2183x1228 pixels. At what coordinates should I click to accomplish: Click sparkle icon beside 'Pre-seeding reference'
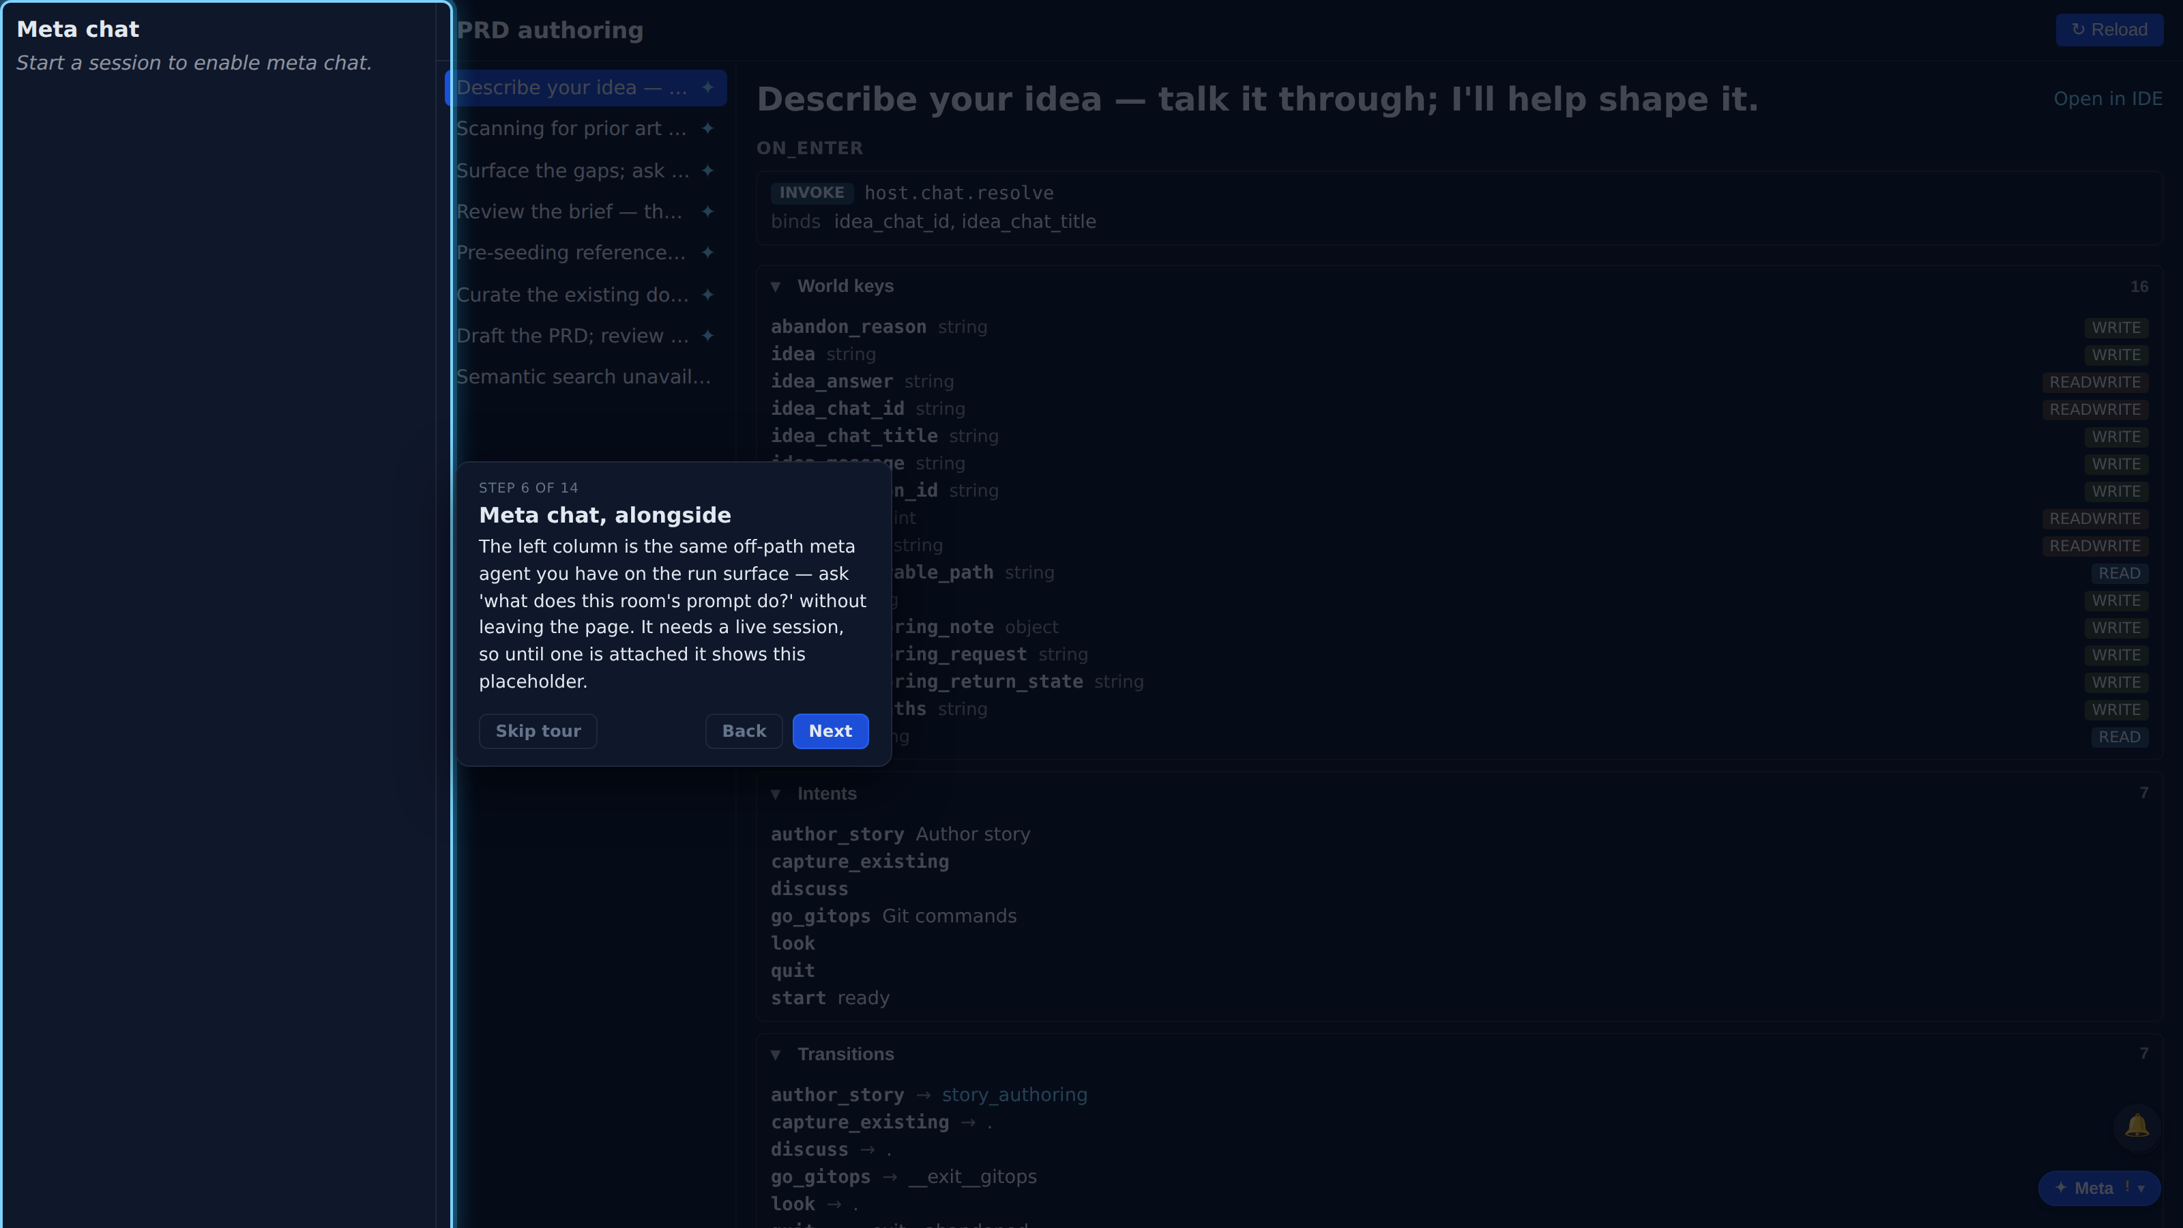[x=707, y=252]
